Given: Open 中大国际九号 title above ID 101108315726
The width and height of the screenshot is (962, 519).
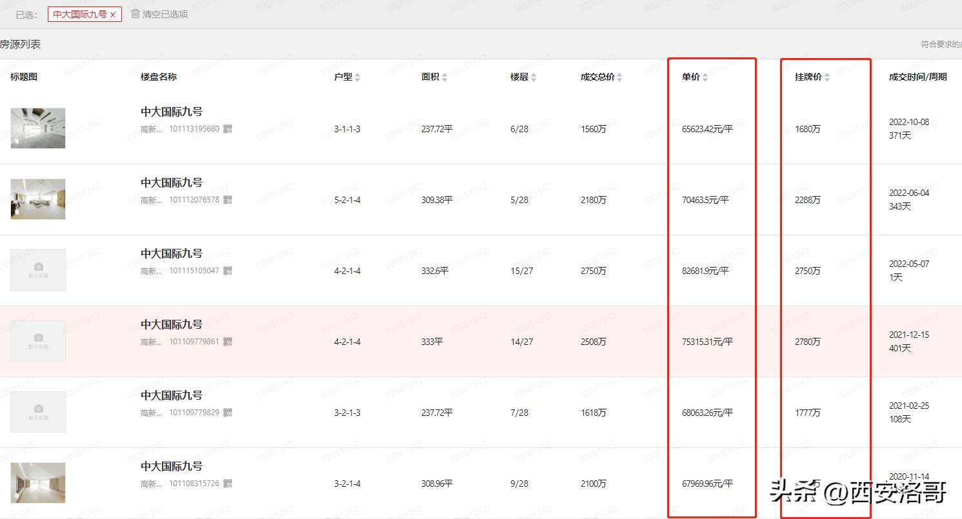Looking at the screenshot, I should tap(172, 466).
